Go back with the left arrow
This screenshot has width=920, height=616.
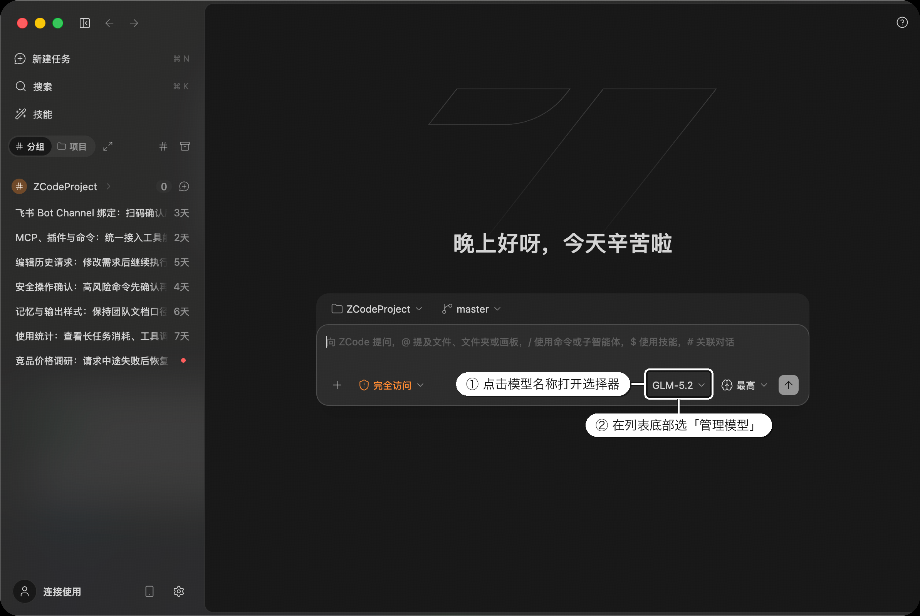[109, 23]
